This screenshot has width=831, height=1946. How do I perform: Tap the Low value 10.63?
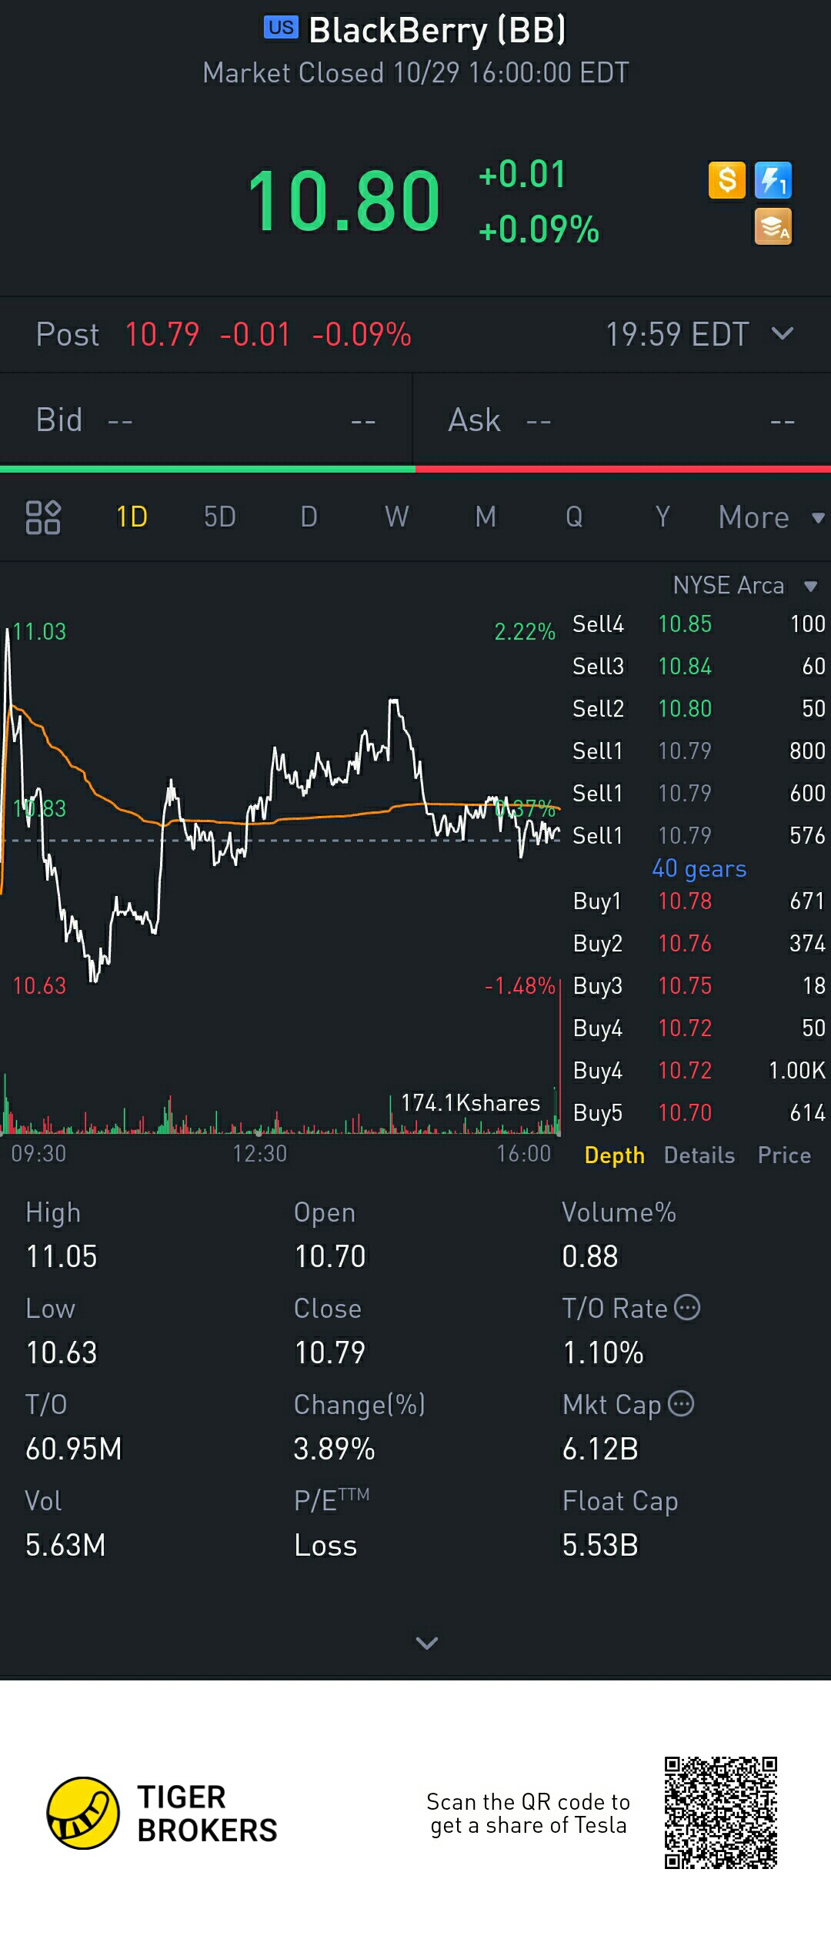point(62,1353)
